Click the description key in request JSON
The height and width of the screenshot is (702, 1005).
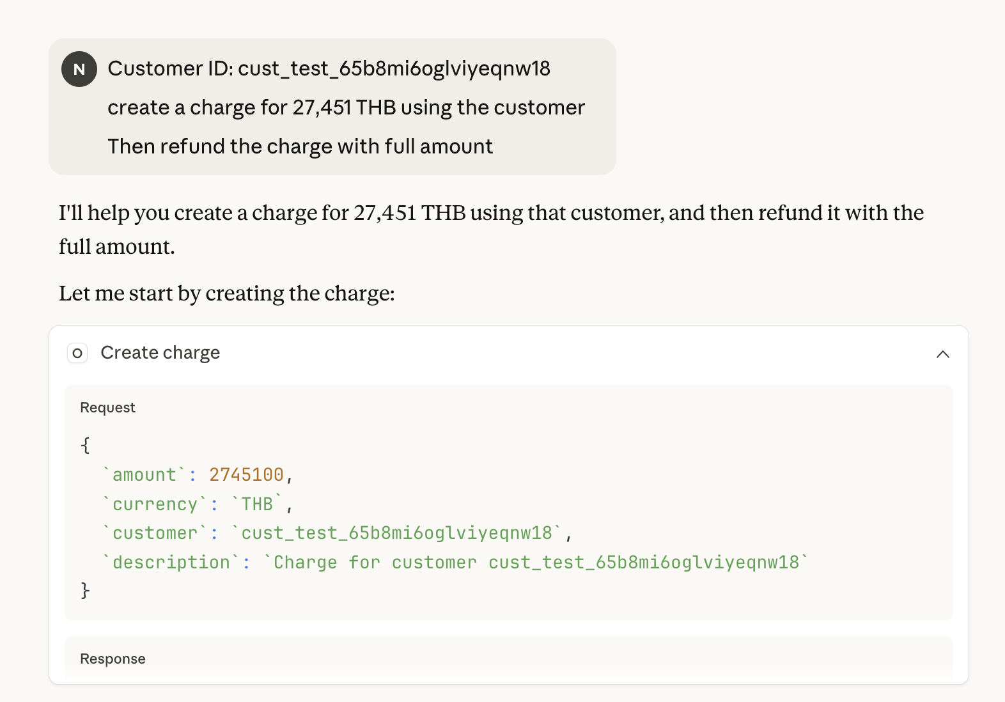[171, 563]
